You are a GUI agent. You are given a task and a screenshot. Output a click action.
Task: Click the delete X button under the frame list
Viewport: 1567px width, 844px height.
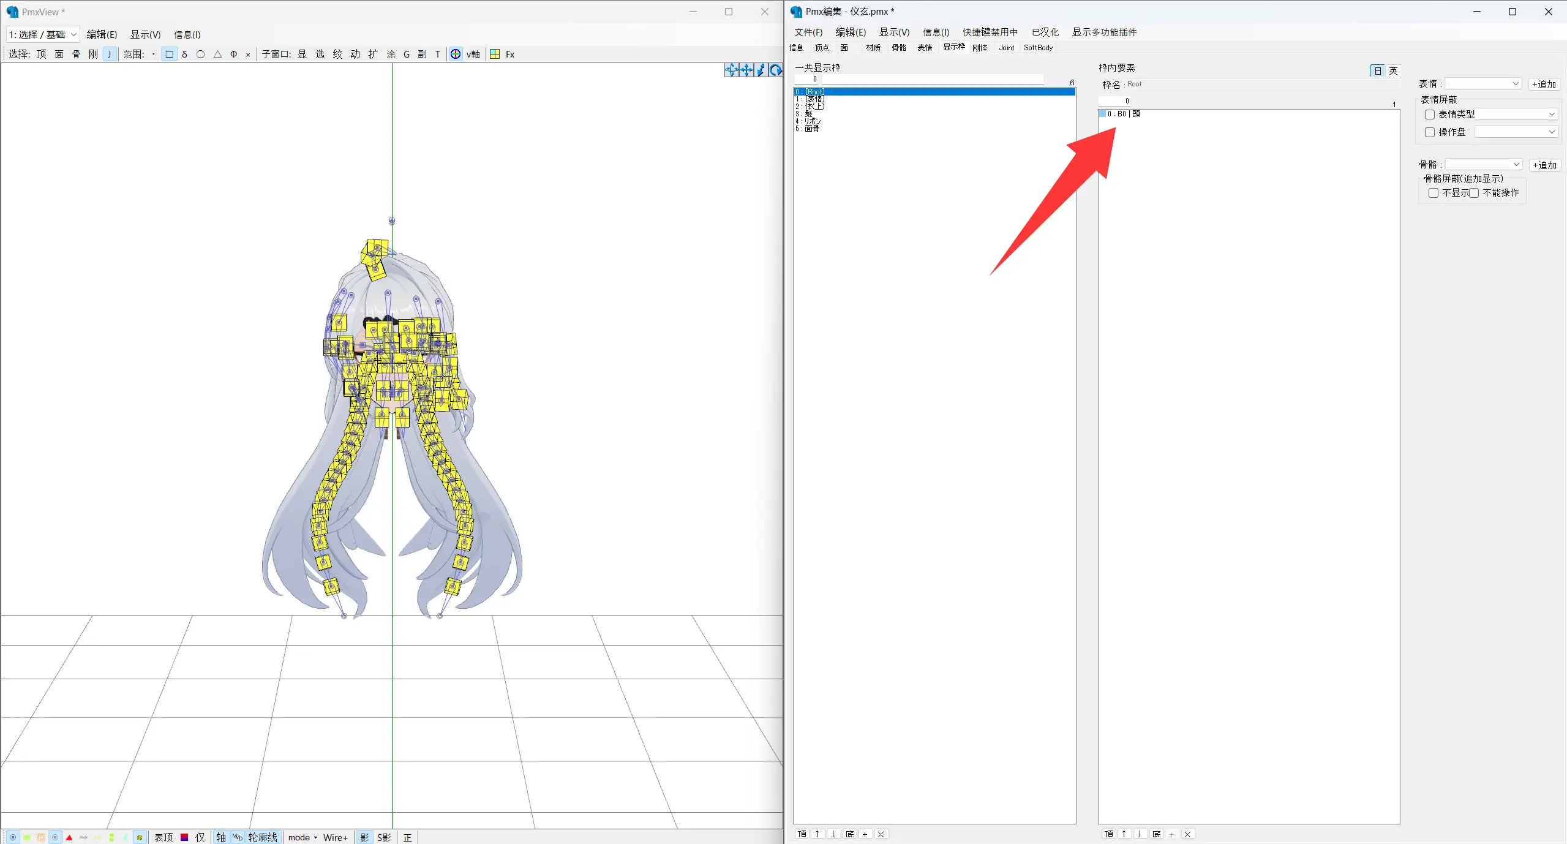pyautogui.click(x=881, y=834)
